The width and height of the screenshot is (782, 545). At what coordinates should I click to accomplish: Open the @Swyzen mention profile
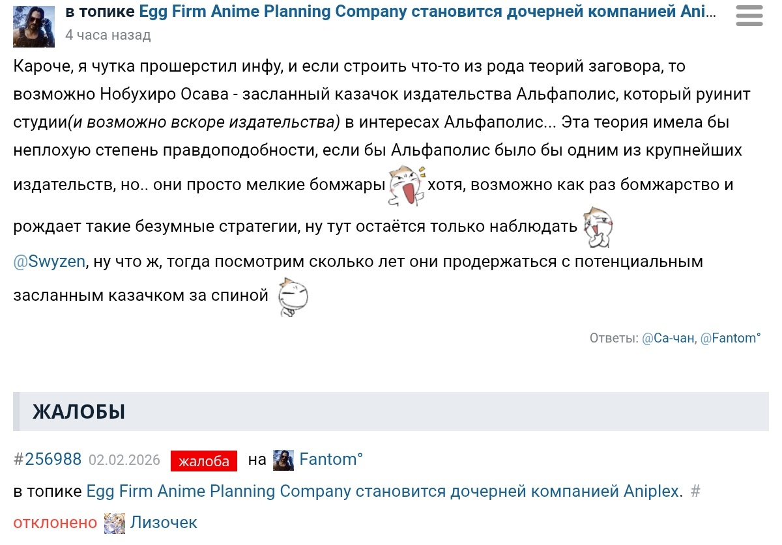(50, 262)
